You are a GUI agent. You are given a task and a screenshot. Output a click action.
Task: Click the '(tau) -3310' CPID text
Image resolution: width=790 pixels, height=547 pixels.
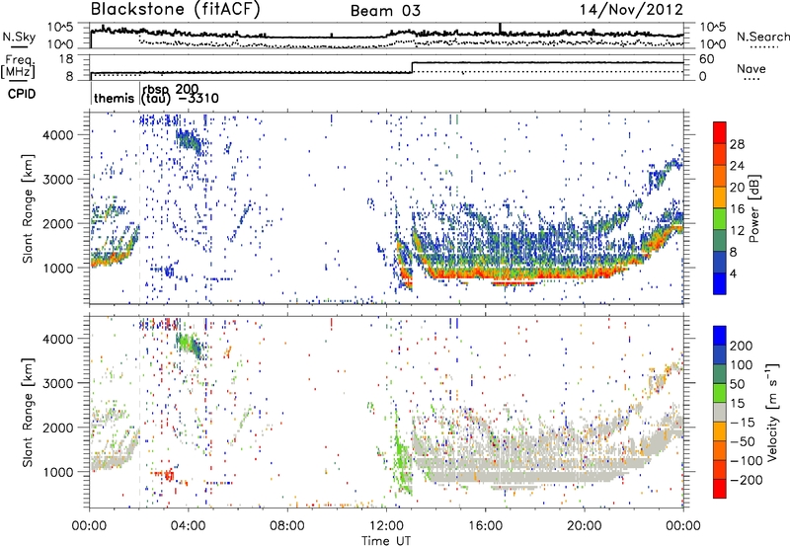coord(180,98)
